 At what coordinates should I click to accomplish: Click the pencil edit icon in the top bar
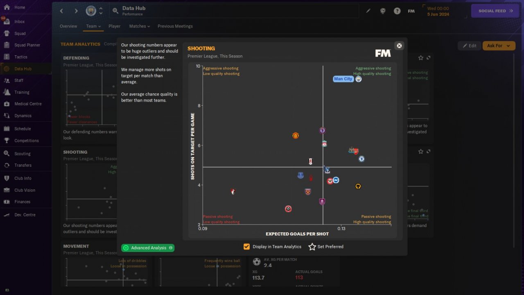pyautogui.click(x=368, y=11)
